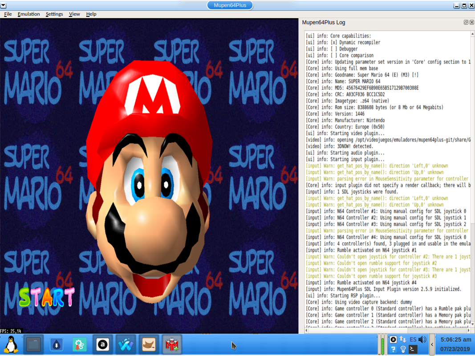This screenshot has height=356, width=475.
Task: Open the network up/down arrows tray icon
Action: (x=402, y=340)
